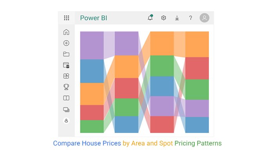The image size is (273, 156).
Task: Open the Browse folder icon
Action: [x=66, y=54]
